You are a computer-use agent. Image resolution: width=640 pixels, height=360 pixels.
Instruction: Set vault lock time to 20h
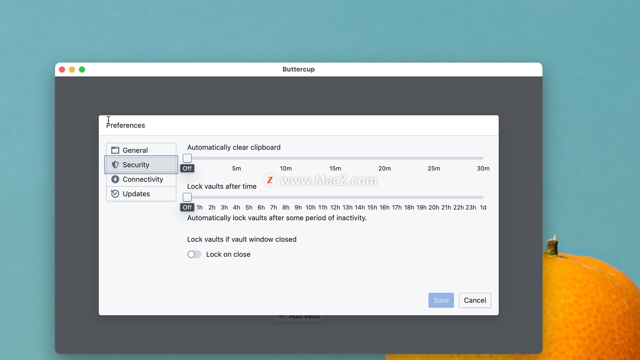434,207
